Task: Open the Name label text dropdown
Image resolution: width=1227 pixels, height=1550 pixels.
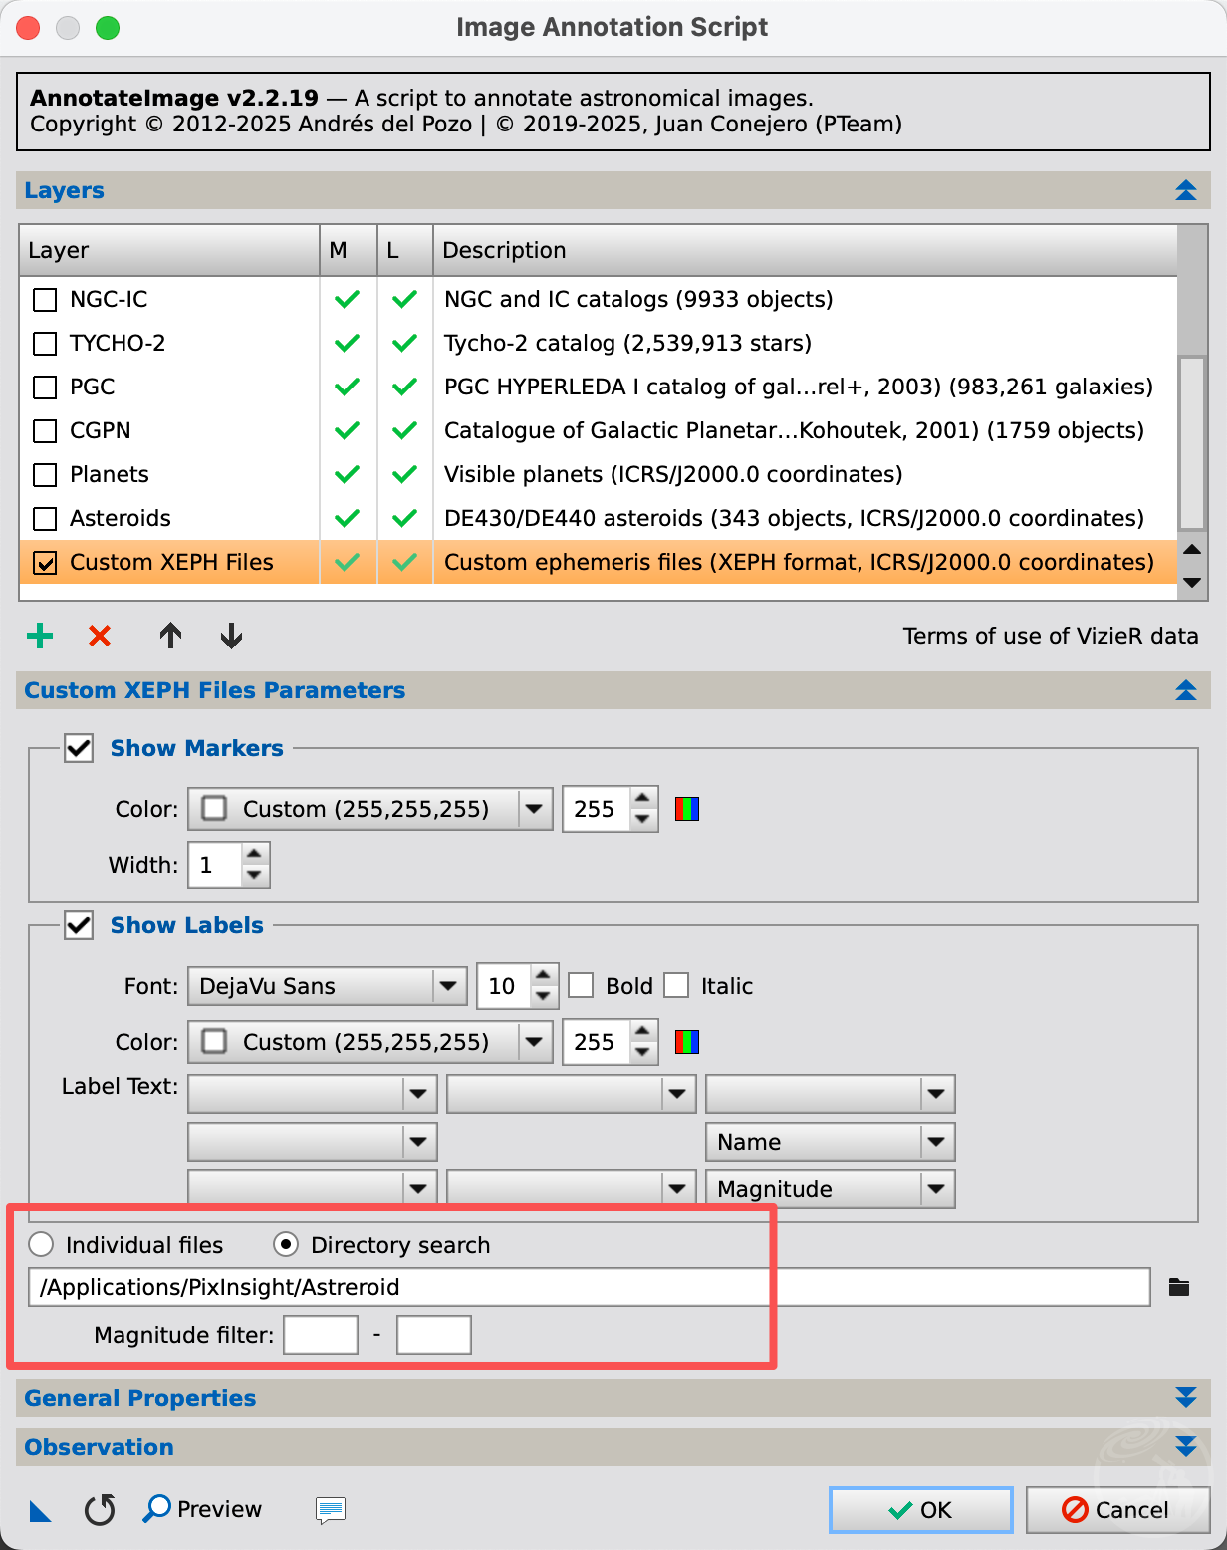Action: click(830, 1142)
